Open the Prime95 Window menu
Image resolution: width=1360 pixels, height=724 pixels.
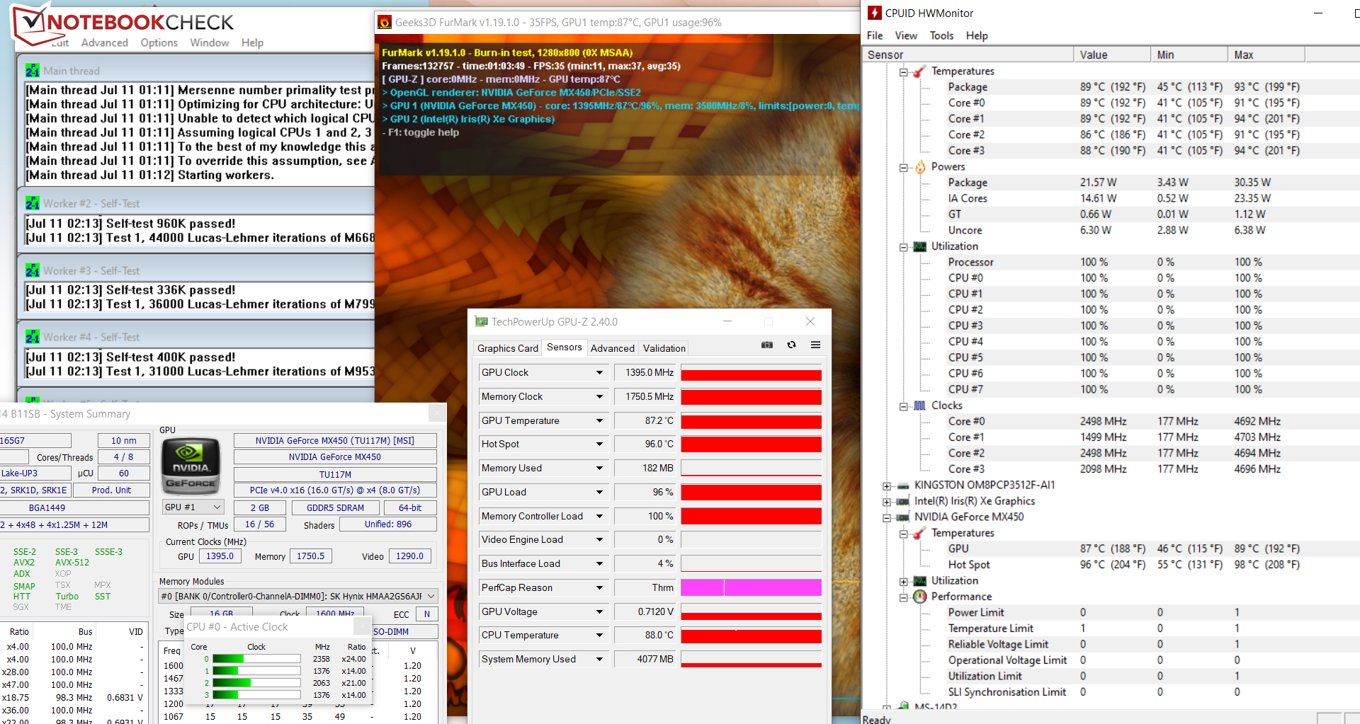210,42
